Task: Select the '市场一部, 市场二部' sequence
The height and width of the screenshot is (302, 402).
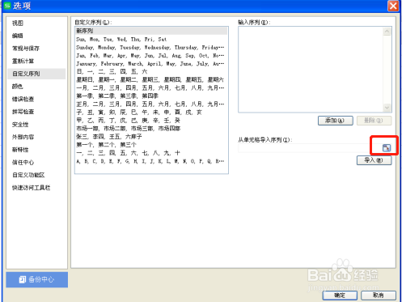Action: pyautogui.click(x=151, y=129)
